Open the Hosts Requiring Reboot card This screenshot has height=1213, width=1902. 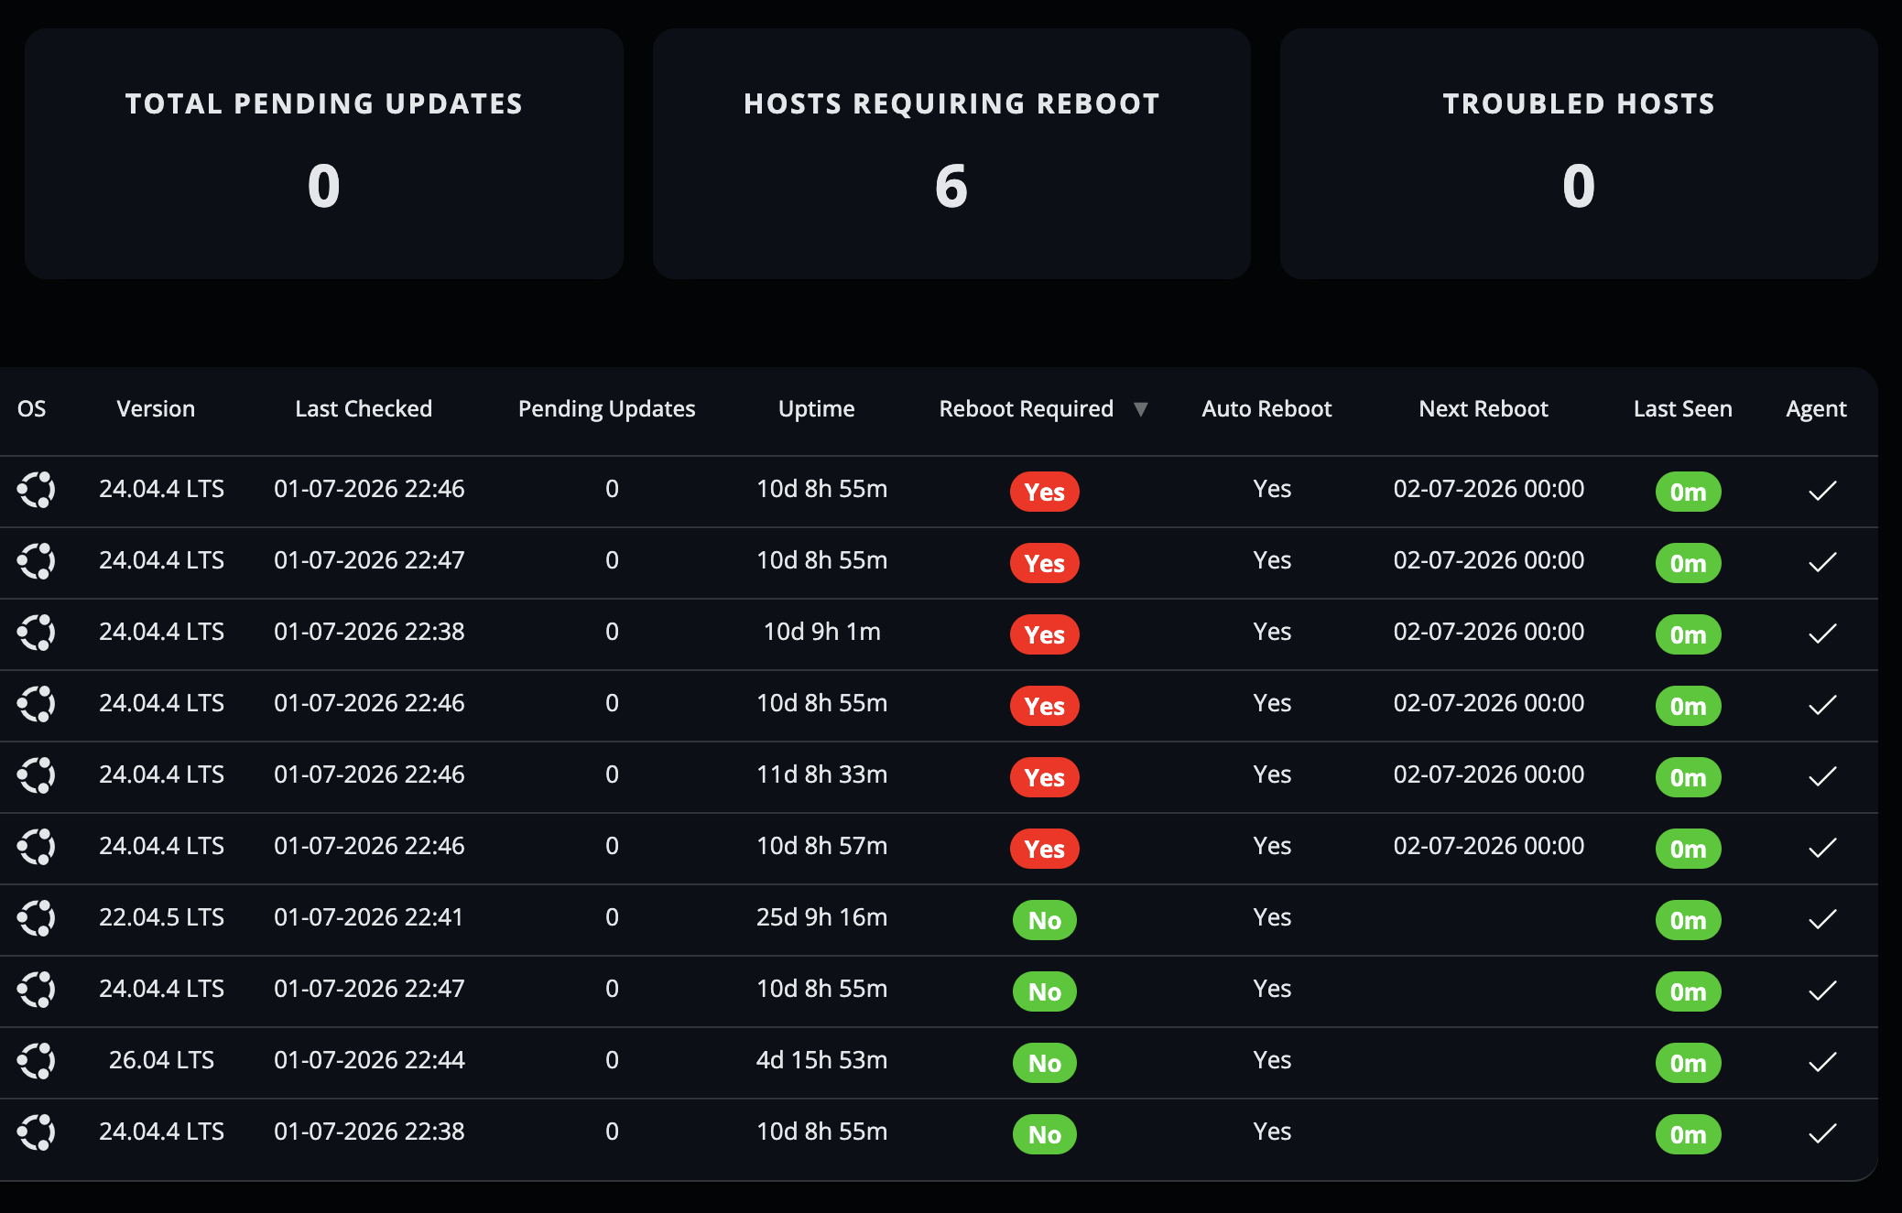coord(951,154)
